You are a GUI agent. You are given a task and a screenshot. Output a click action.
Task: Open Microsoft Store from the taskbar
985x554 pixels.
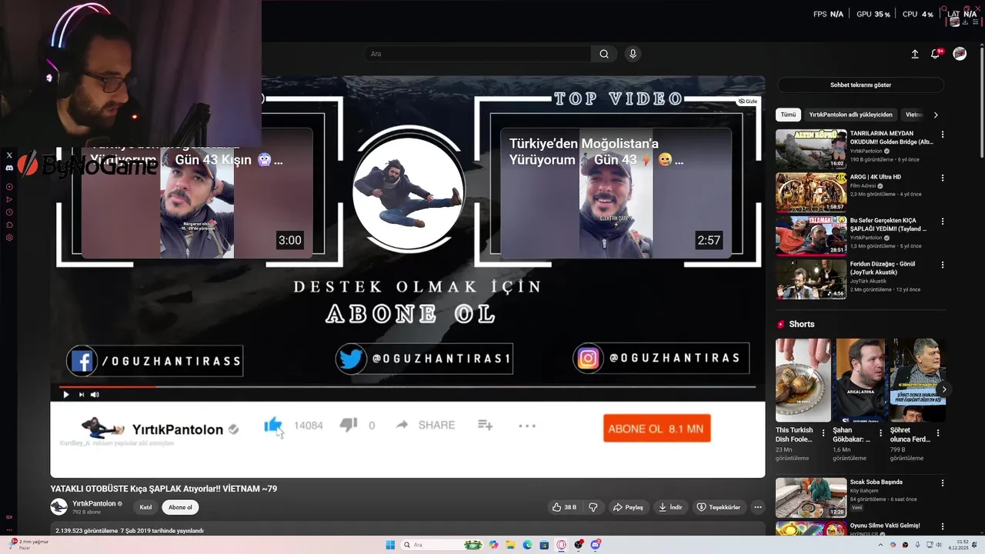point(544,545)
